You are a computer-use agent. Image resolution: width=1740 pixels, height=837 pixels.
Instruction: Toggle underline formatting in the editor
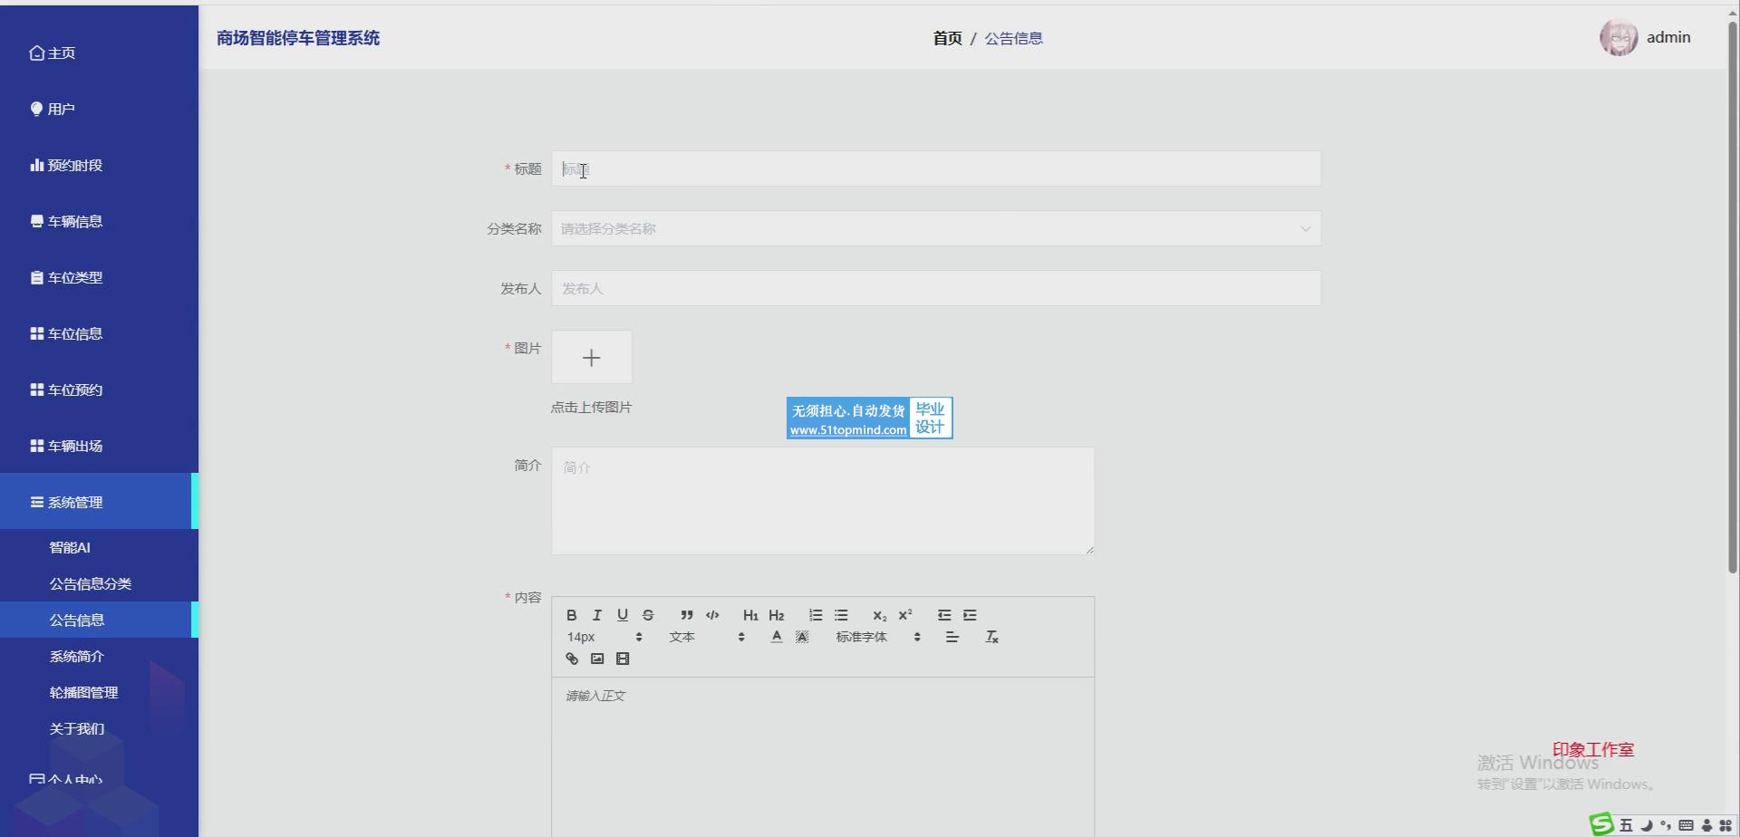click(623, 615)
